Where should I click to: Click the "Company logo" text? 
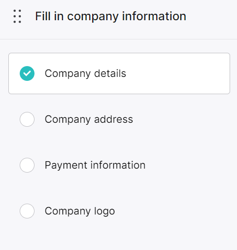coord(80,211)
